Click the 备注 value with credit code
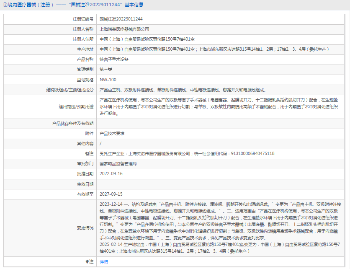The image size is (350, 269). 187,153
